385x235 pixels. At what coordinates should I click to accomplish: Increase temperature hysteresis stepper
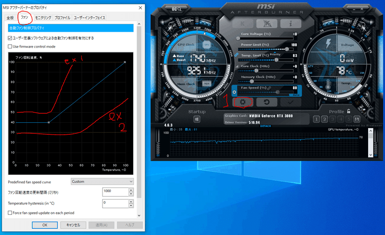[131, 202]
